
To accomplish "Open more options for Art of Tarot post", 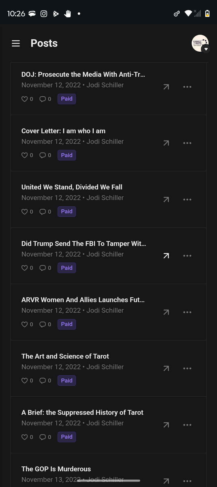I will [187, 369].
